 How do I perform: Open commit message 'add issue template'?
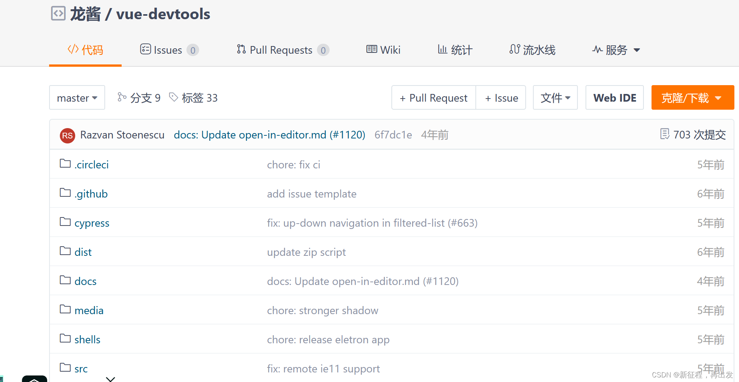coord(312,194)
